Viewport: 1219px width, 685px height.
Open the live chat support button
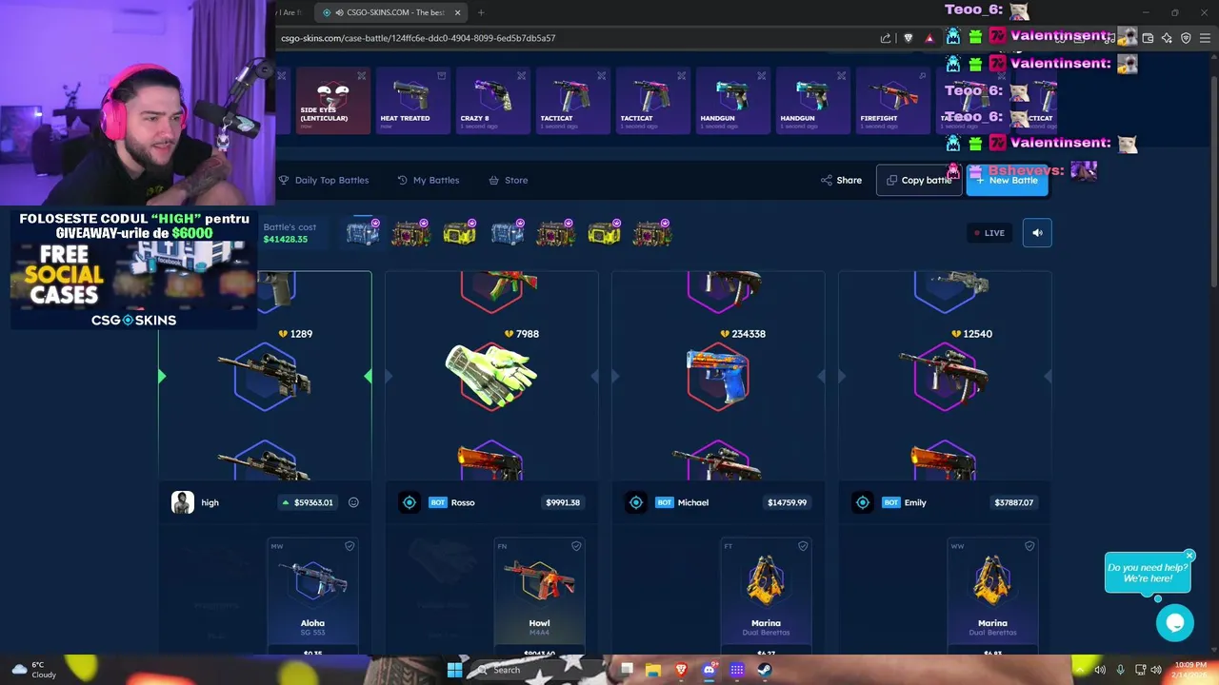coord(1175,623)
